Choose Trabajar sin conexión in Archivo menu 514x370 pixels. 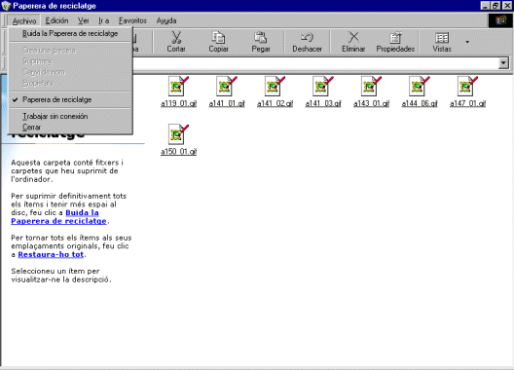(70, 117)
